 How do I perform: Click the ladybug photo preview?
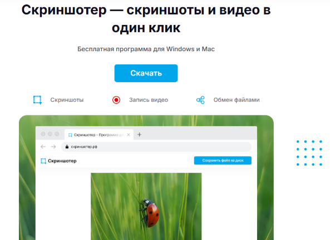click(x=146, y=206)
